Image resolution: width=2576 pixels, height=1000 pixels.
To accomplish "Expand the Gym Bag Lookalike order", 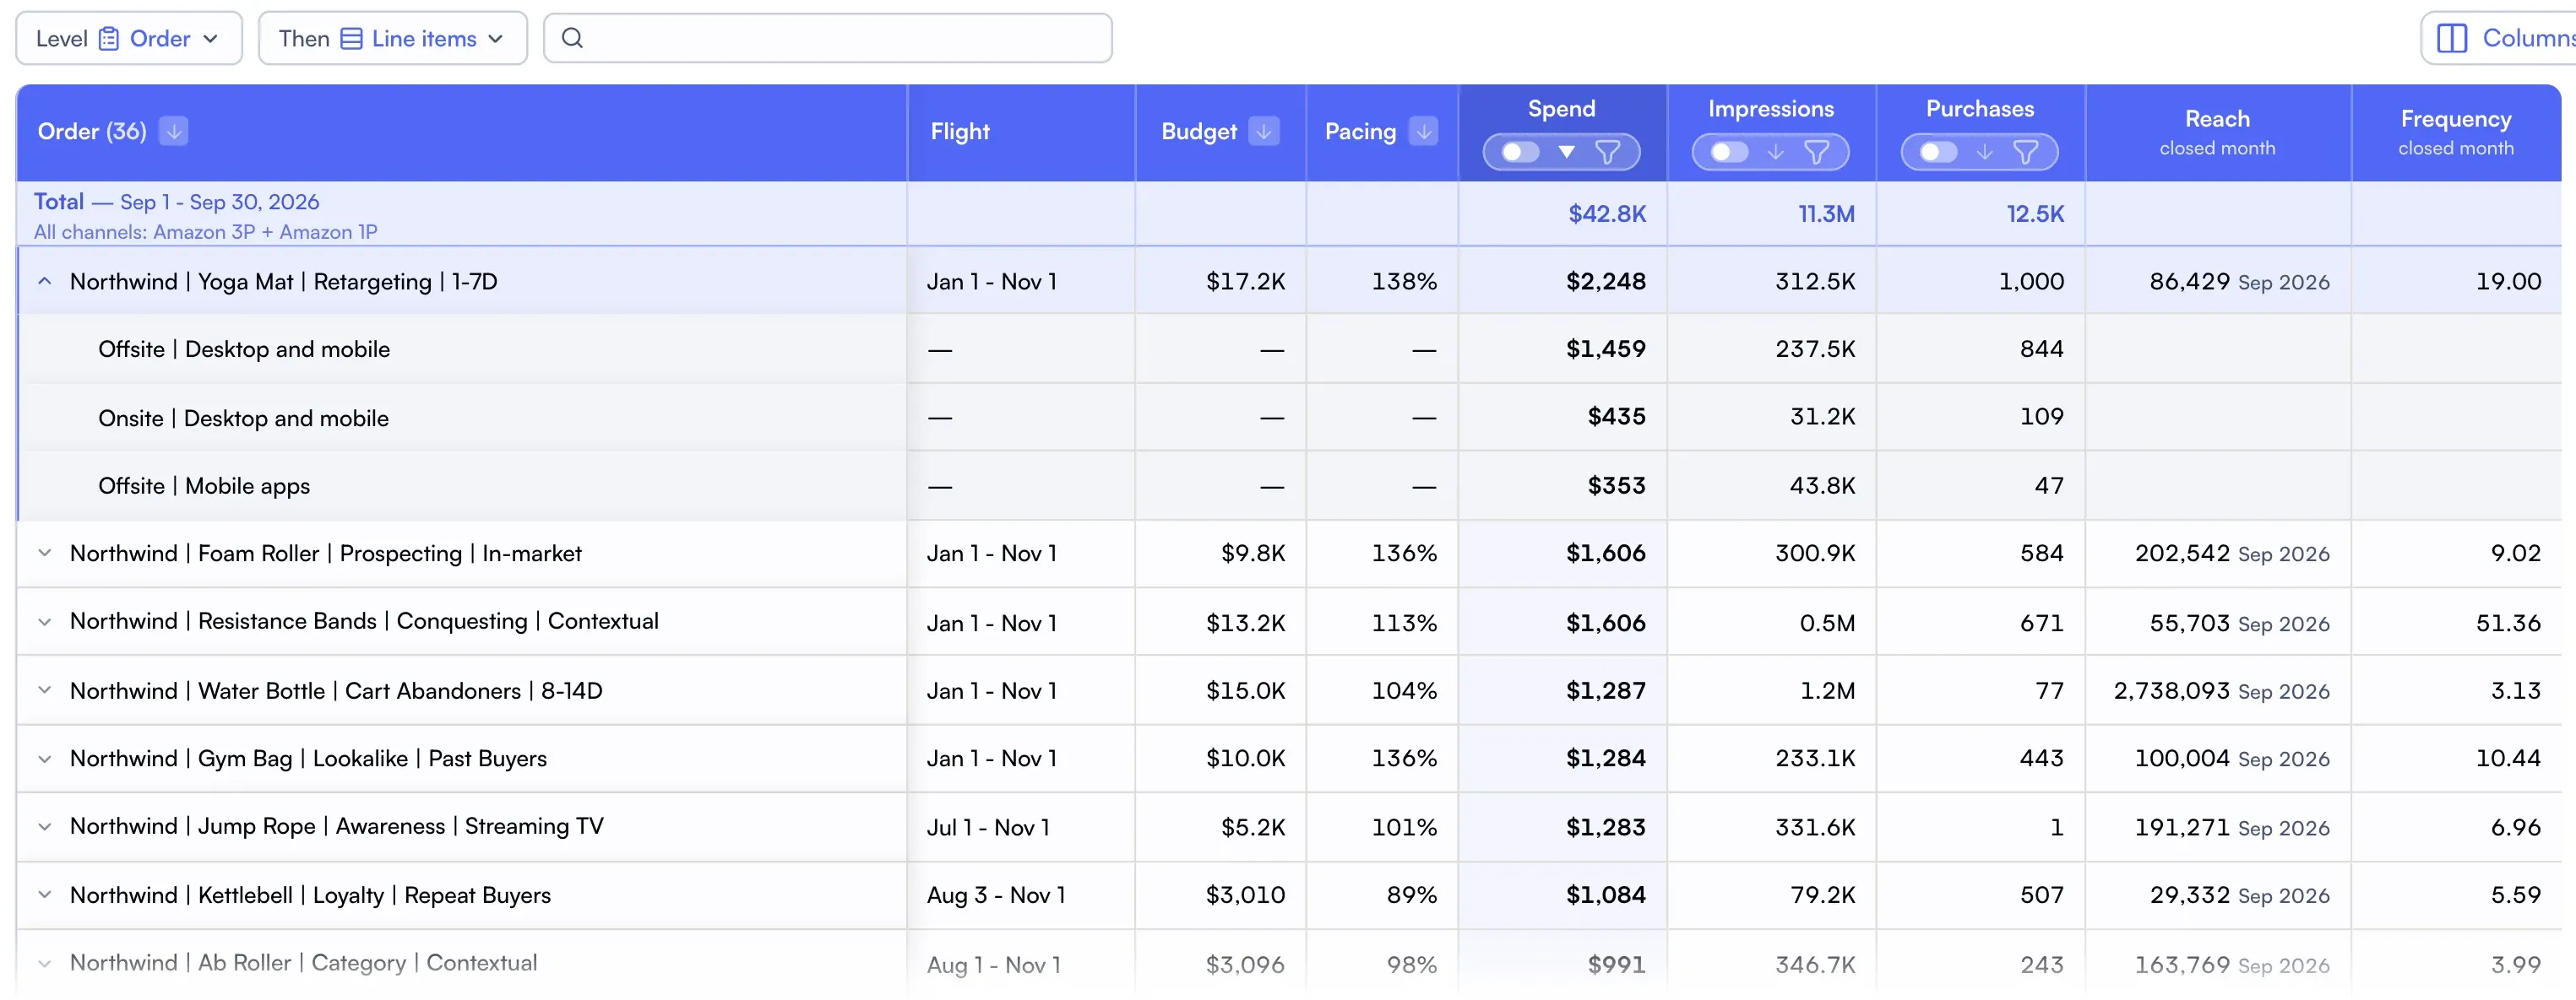I will coord(44,759).
